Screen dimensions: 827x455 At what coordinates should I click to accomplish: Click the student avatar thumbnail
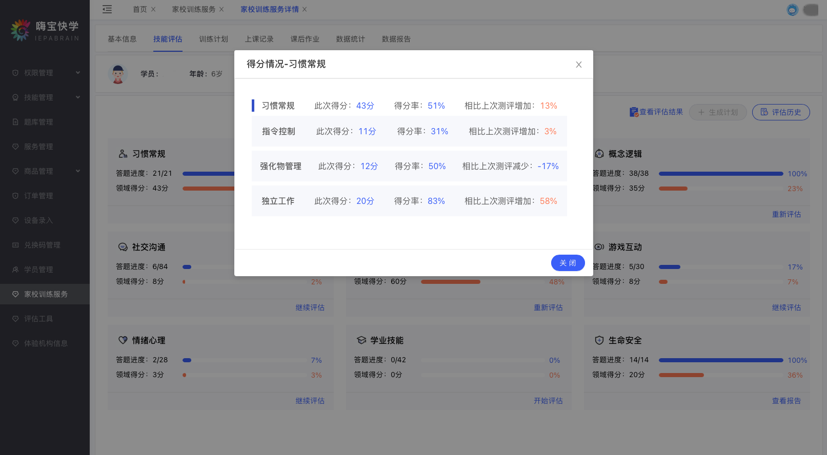[118, 74]
